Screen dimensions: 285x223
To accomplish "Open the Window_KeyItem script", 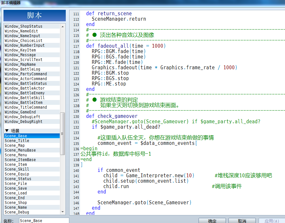I will click(32, 50).
